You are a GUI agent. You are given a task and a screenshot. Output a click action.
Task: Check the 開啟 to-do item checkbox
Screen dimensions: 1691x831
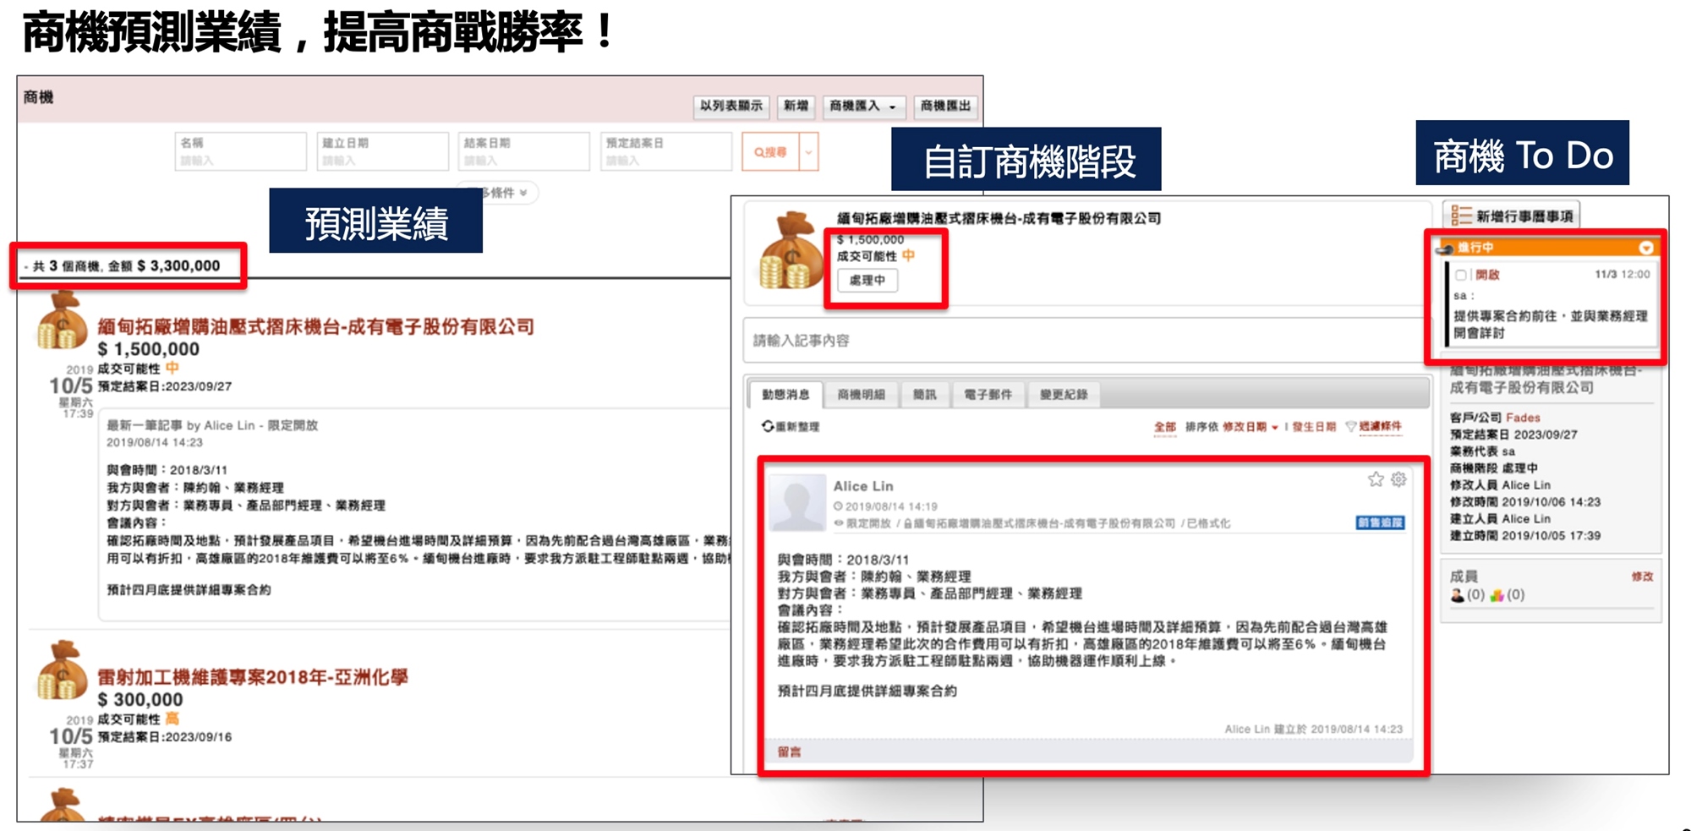click(1461, 275)
